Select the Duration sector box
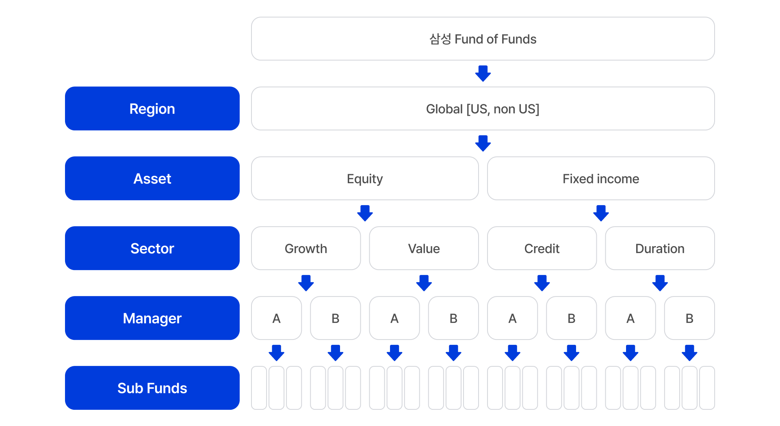The width and height of the screenshot is (780, 426). [x=660, y=248]
